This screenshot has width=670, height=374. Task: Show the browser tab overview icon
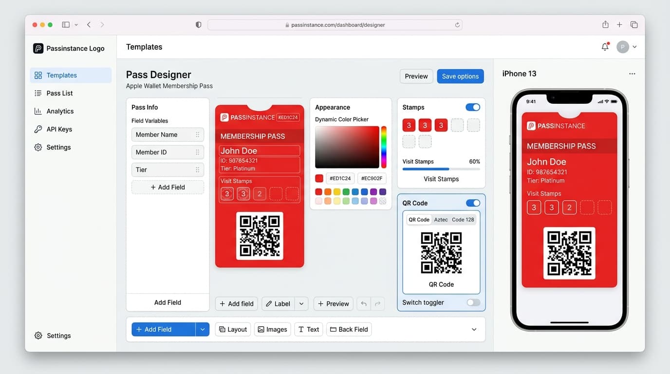click(634, 24)
